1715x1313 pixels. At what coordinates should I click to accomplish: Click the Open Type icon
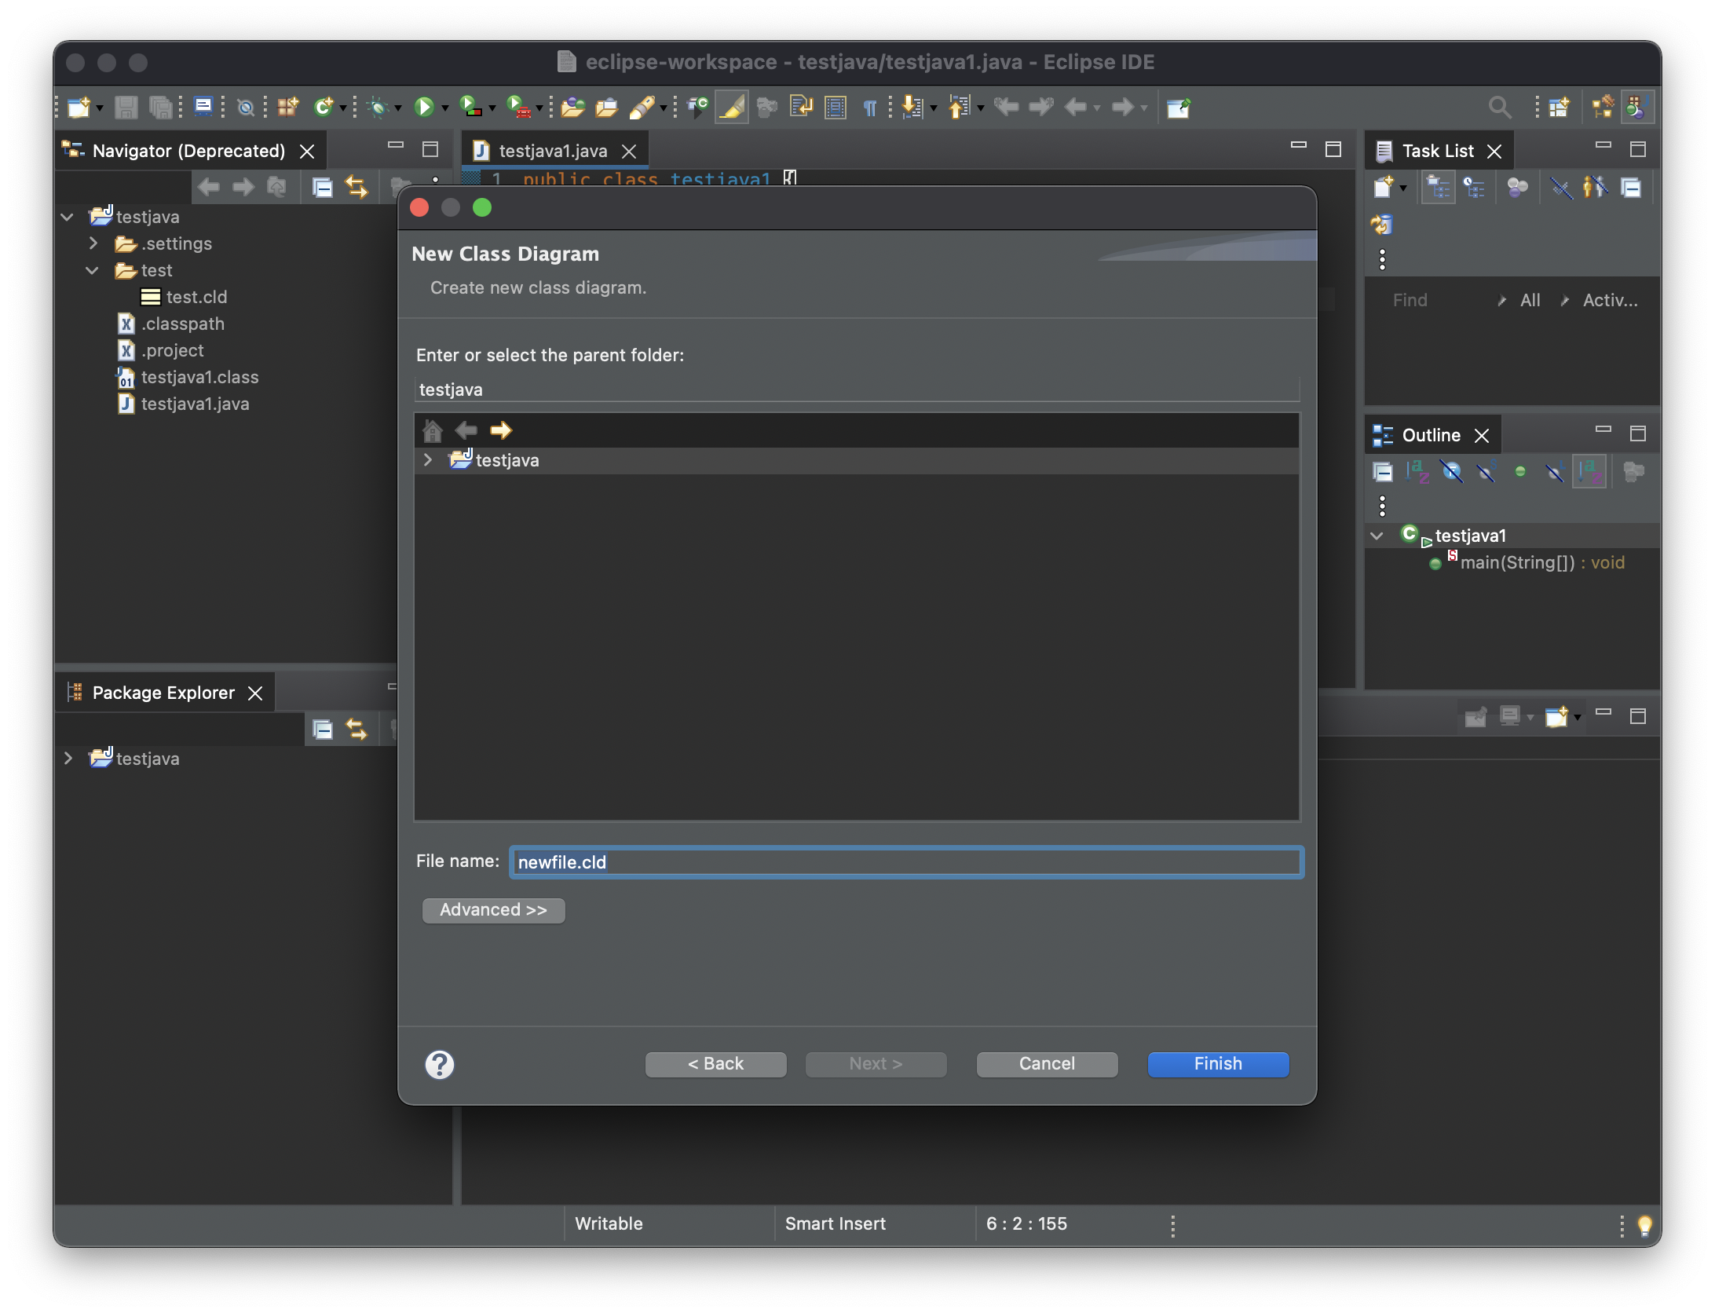572,107
